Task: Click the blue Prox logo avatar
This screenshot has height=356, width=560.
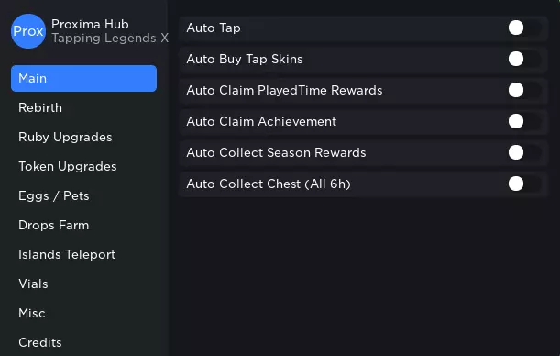Action: [x=28, y=31]
